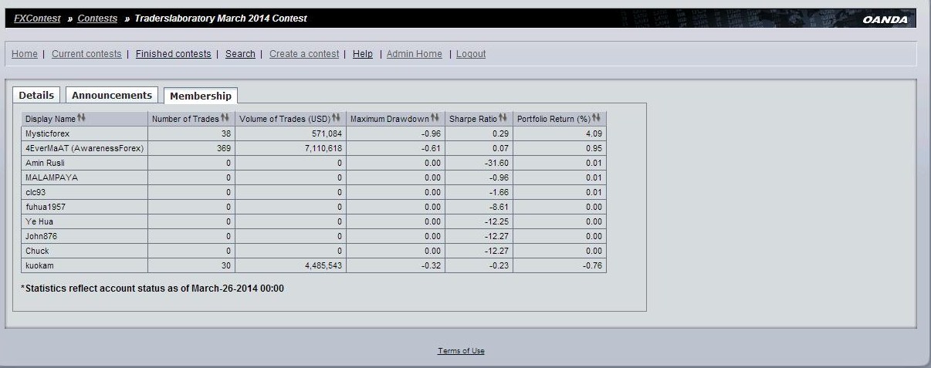Click Portfolio Return value 4.09
931x368 pixels.
coord(594,133)
